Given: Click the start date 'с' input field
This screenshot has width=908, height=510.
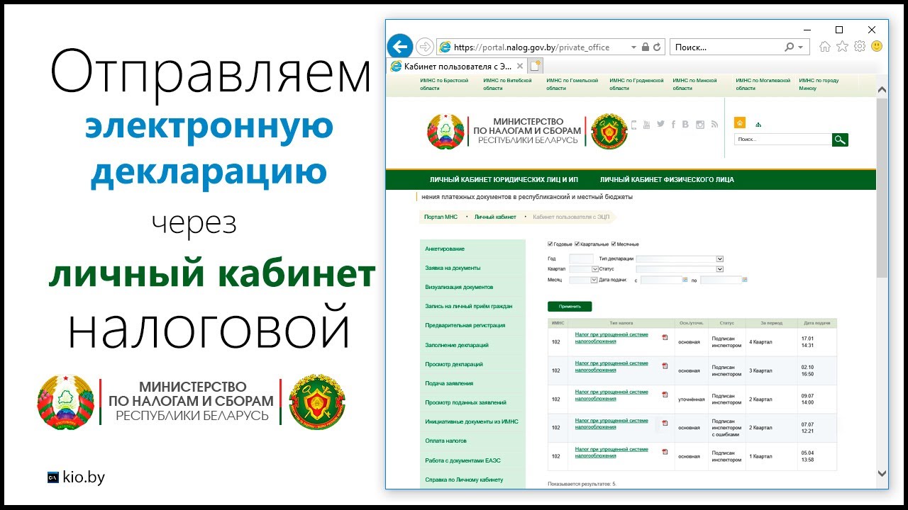Looking at the screenshot, I should pos(660,280).
